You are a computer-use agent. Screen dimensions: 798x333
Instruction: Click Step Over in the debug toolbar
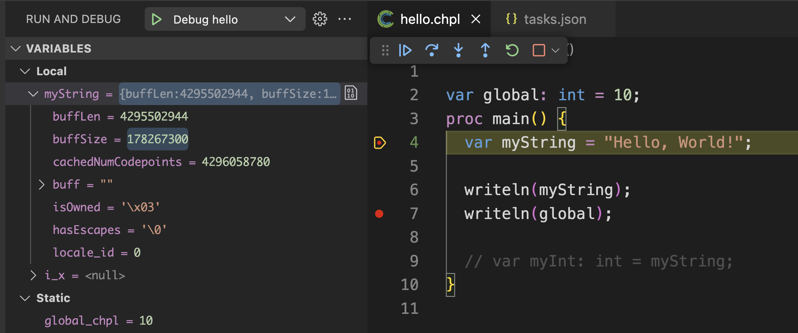(x=432, y=50)
